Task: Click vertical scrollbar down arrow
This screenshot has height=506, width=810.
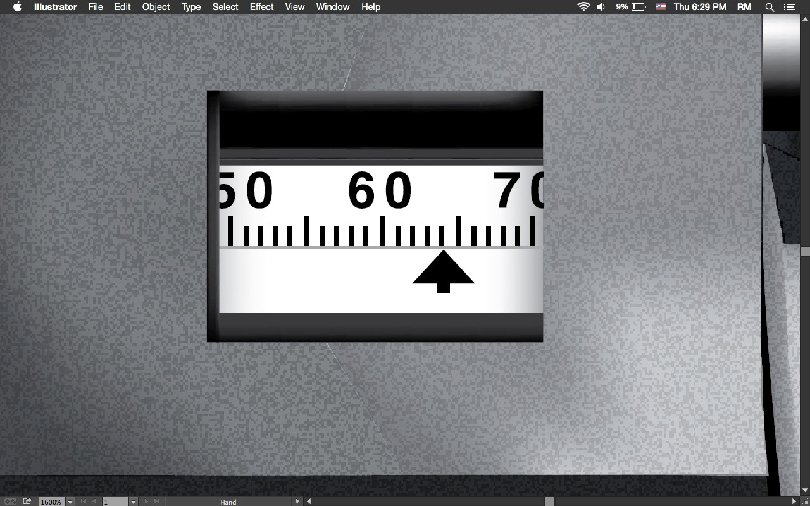Action: tap(805, 490)
